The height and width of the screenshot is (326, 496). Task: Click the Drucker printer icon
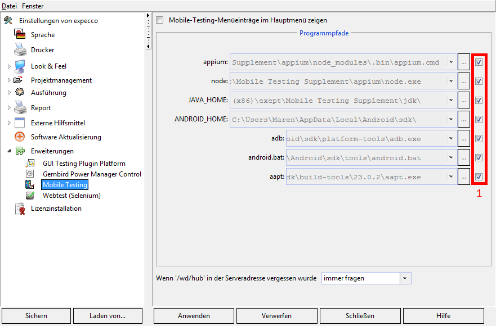click(x=20, y=50)
